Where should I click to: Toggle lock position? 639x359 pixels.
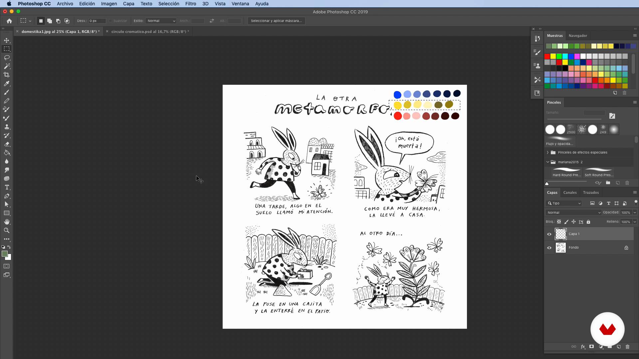pos(573,222)
